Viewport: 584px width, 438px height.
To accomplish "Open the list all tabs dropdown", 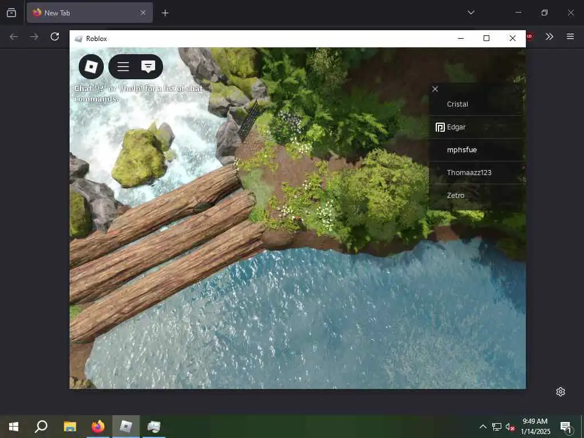I will point(471,13).
